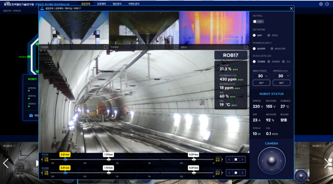Switch to 로봇제어 tab

coord(101,4)
